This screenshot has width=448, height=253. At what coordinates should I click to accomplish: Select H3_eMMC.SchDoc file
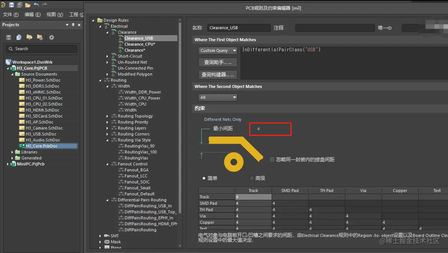tap(43, 92)
